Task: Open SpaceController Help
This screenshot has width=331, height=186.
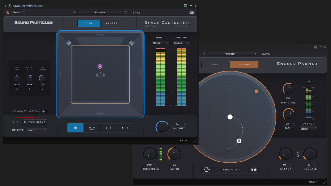Action: [183, 141]
